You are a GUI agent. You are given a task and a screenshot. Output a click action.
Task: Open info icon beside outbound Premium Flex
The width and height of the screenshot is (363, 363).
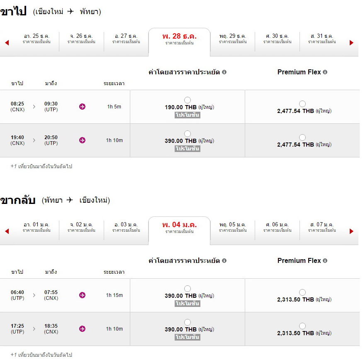tap(325, 72)
